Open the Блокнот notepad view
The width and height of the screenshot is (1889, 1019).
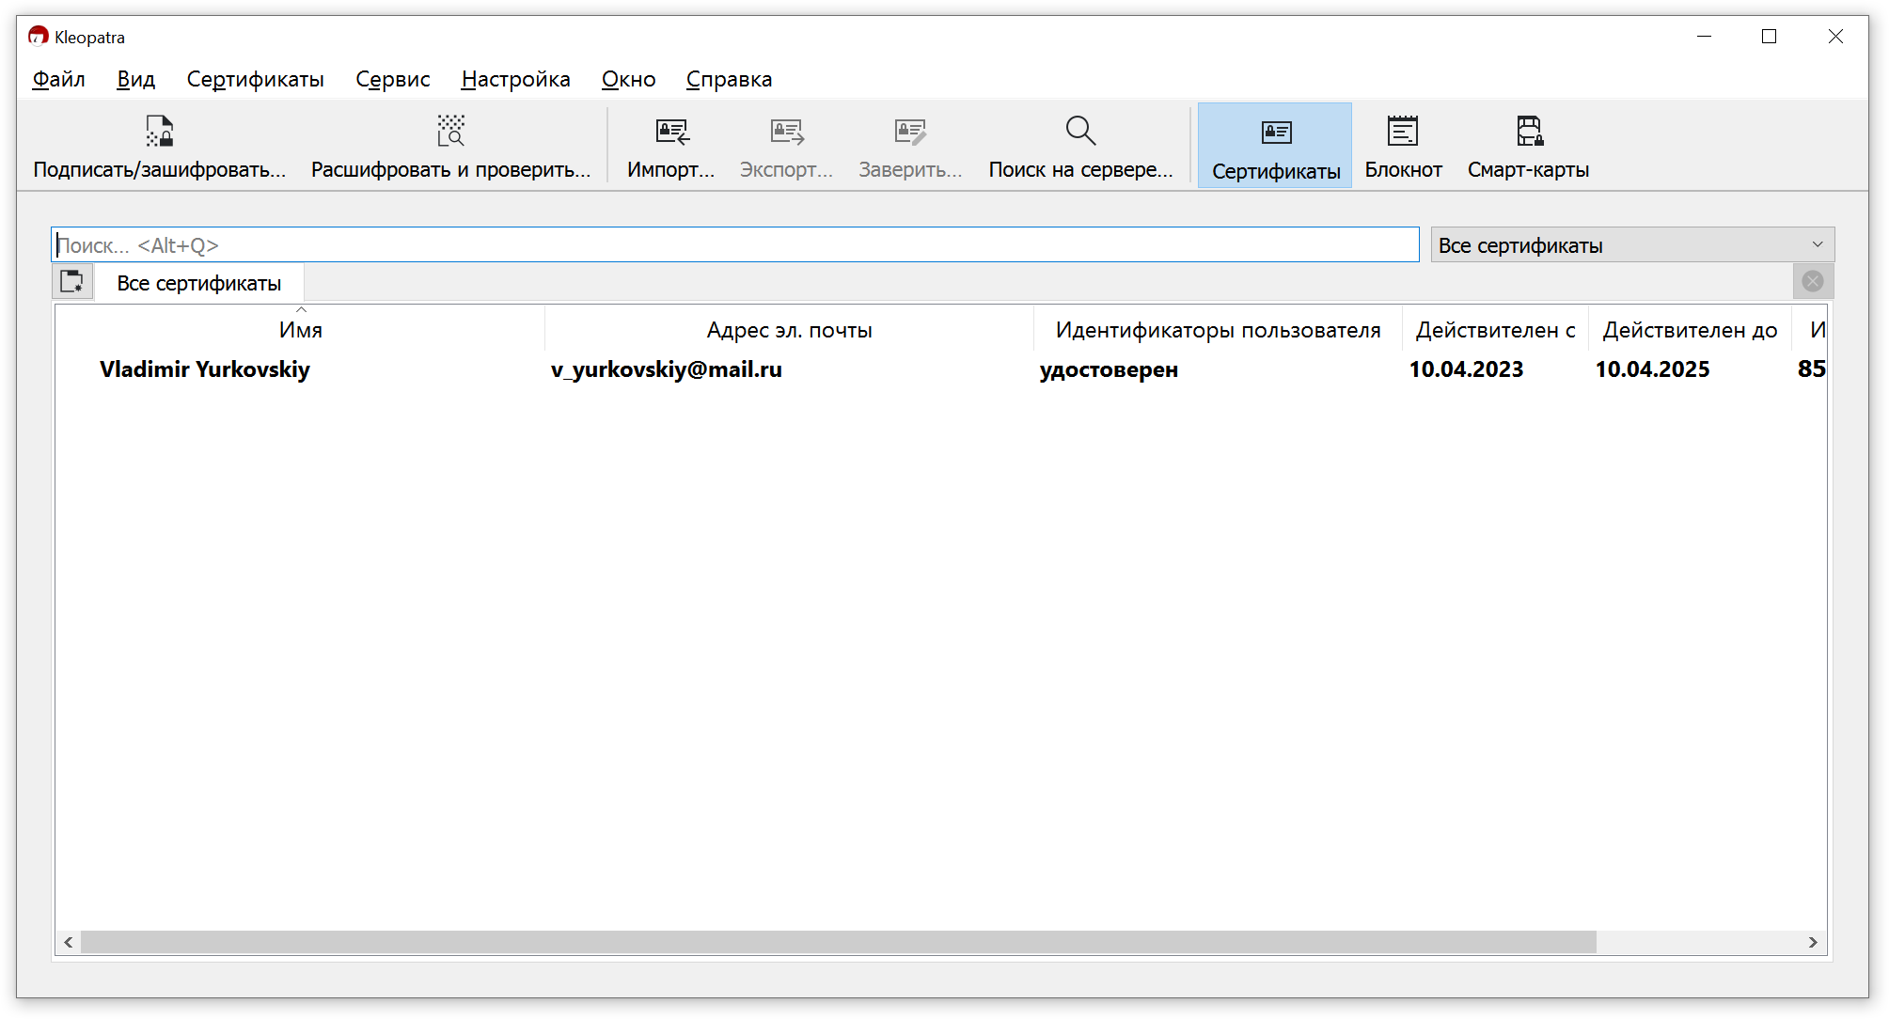click(1403, 147)
